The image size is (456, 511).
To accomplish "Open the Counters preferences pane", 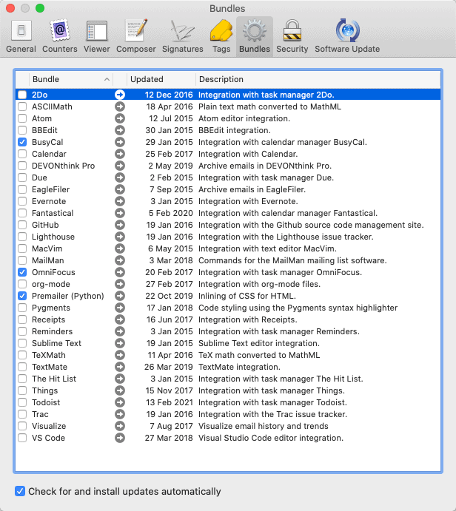I will [60, 36].
